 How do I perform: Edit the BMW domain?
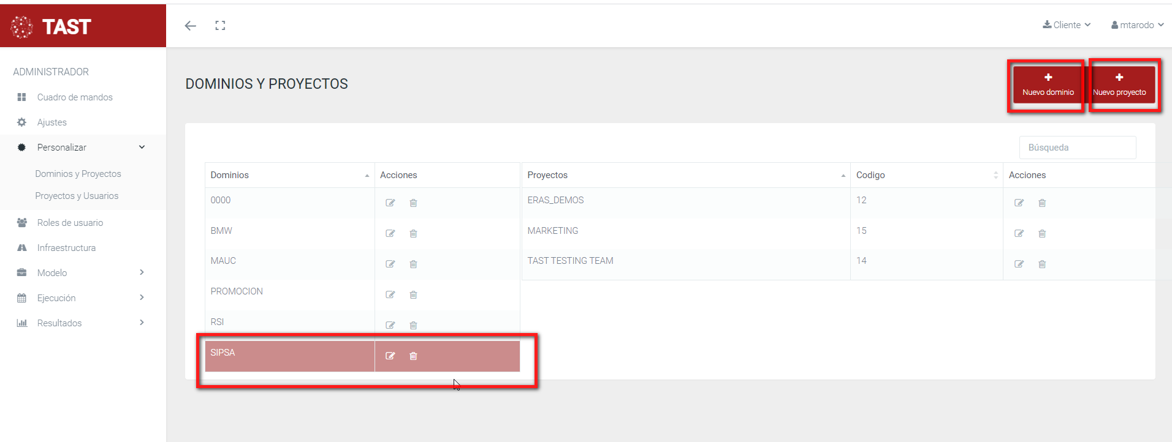(x=390, y=233)
